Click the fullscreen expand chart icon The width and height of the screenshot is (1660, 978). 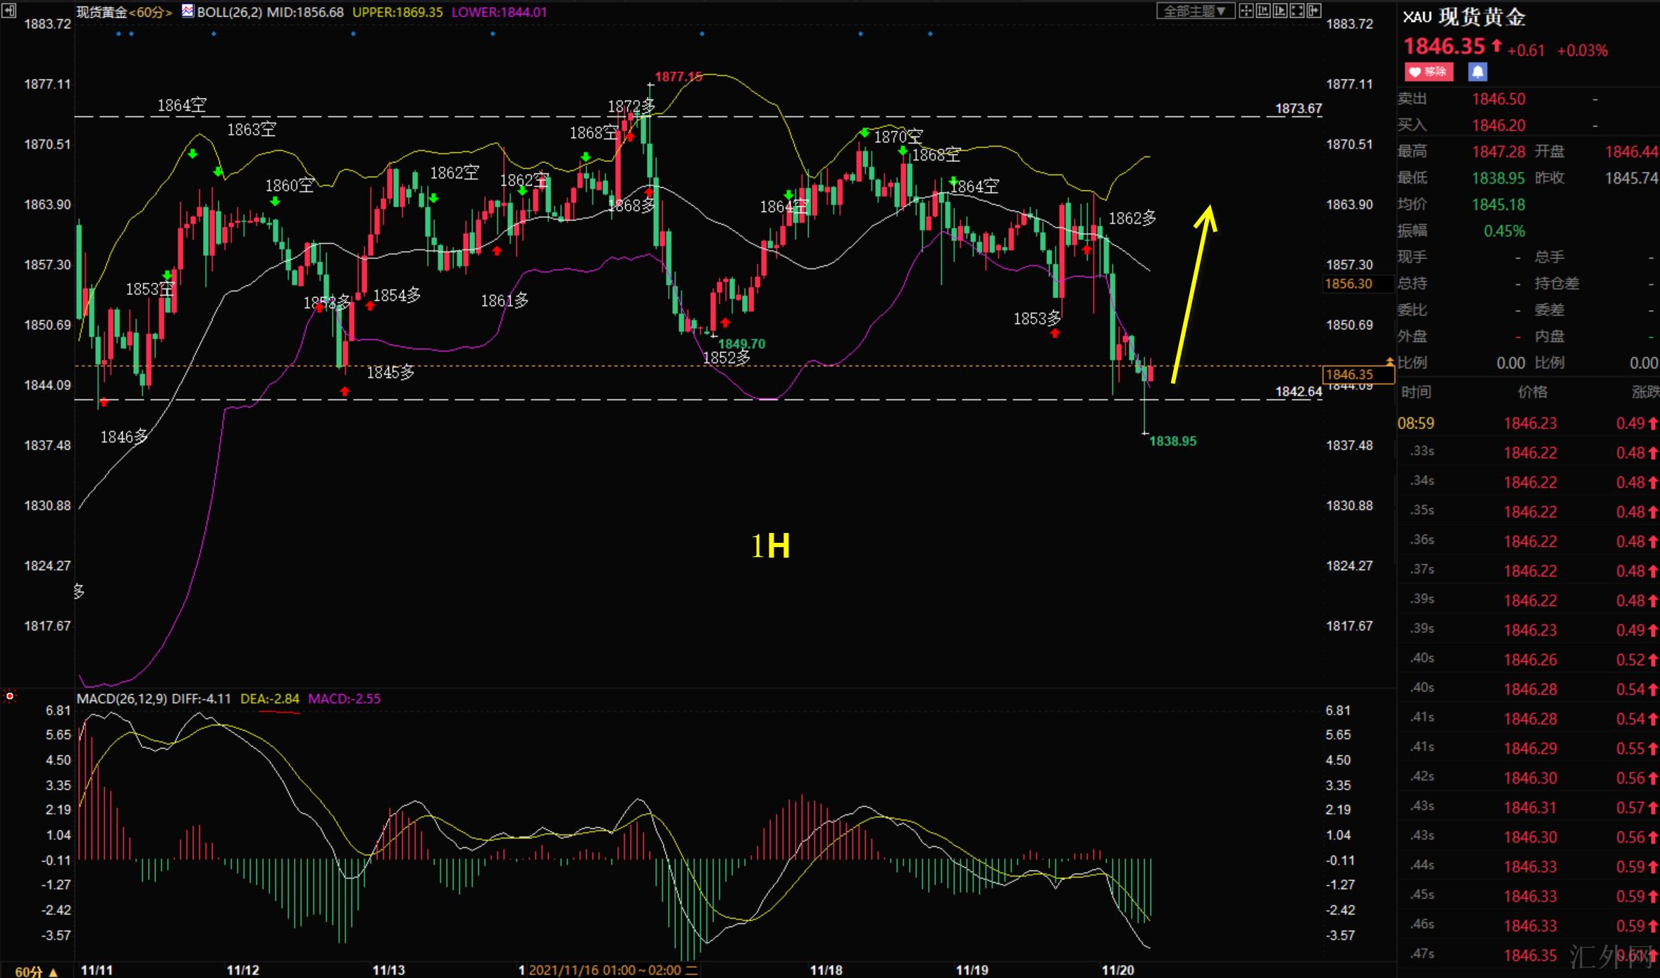coord(1297,11)
